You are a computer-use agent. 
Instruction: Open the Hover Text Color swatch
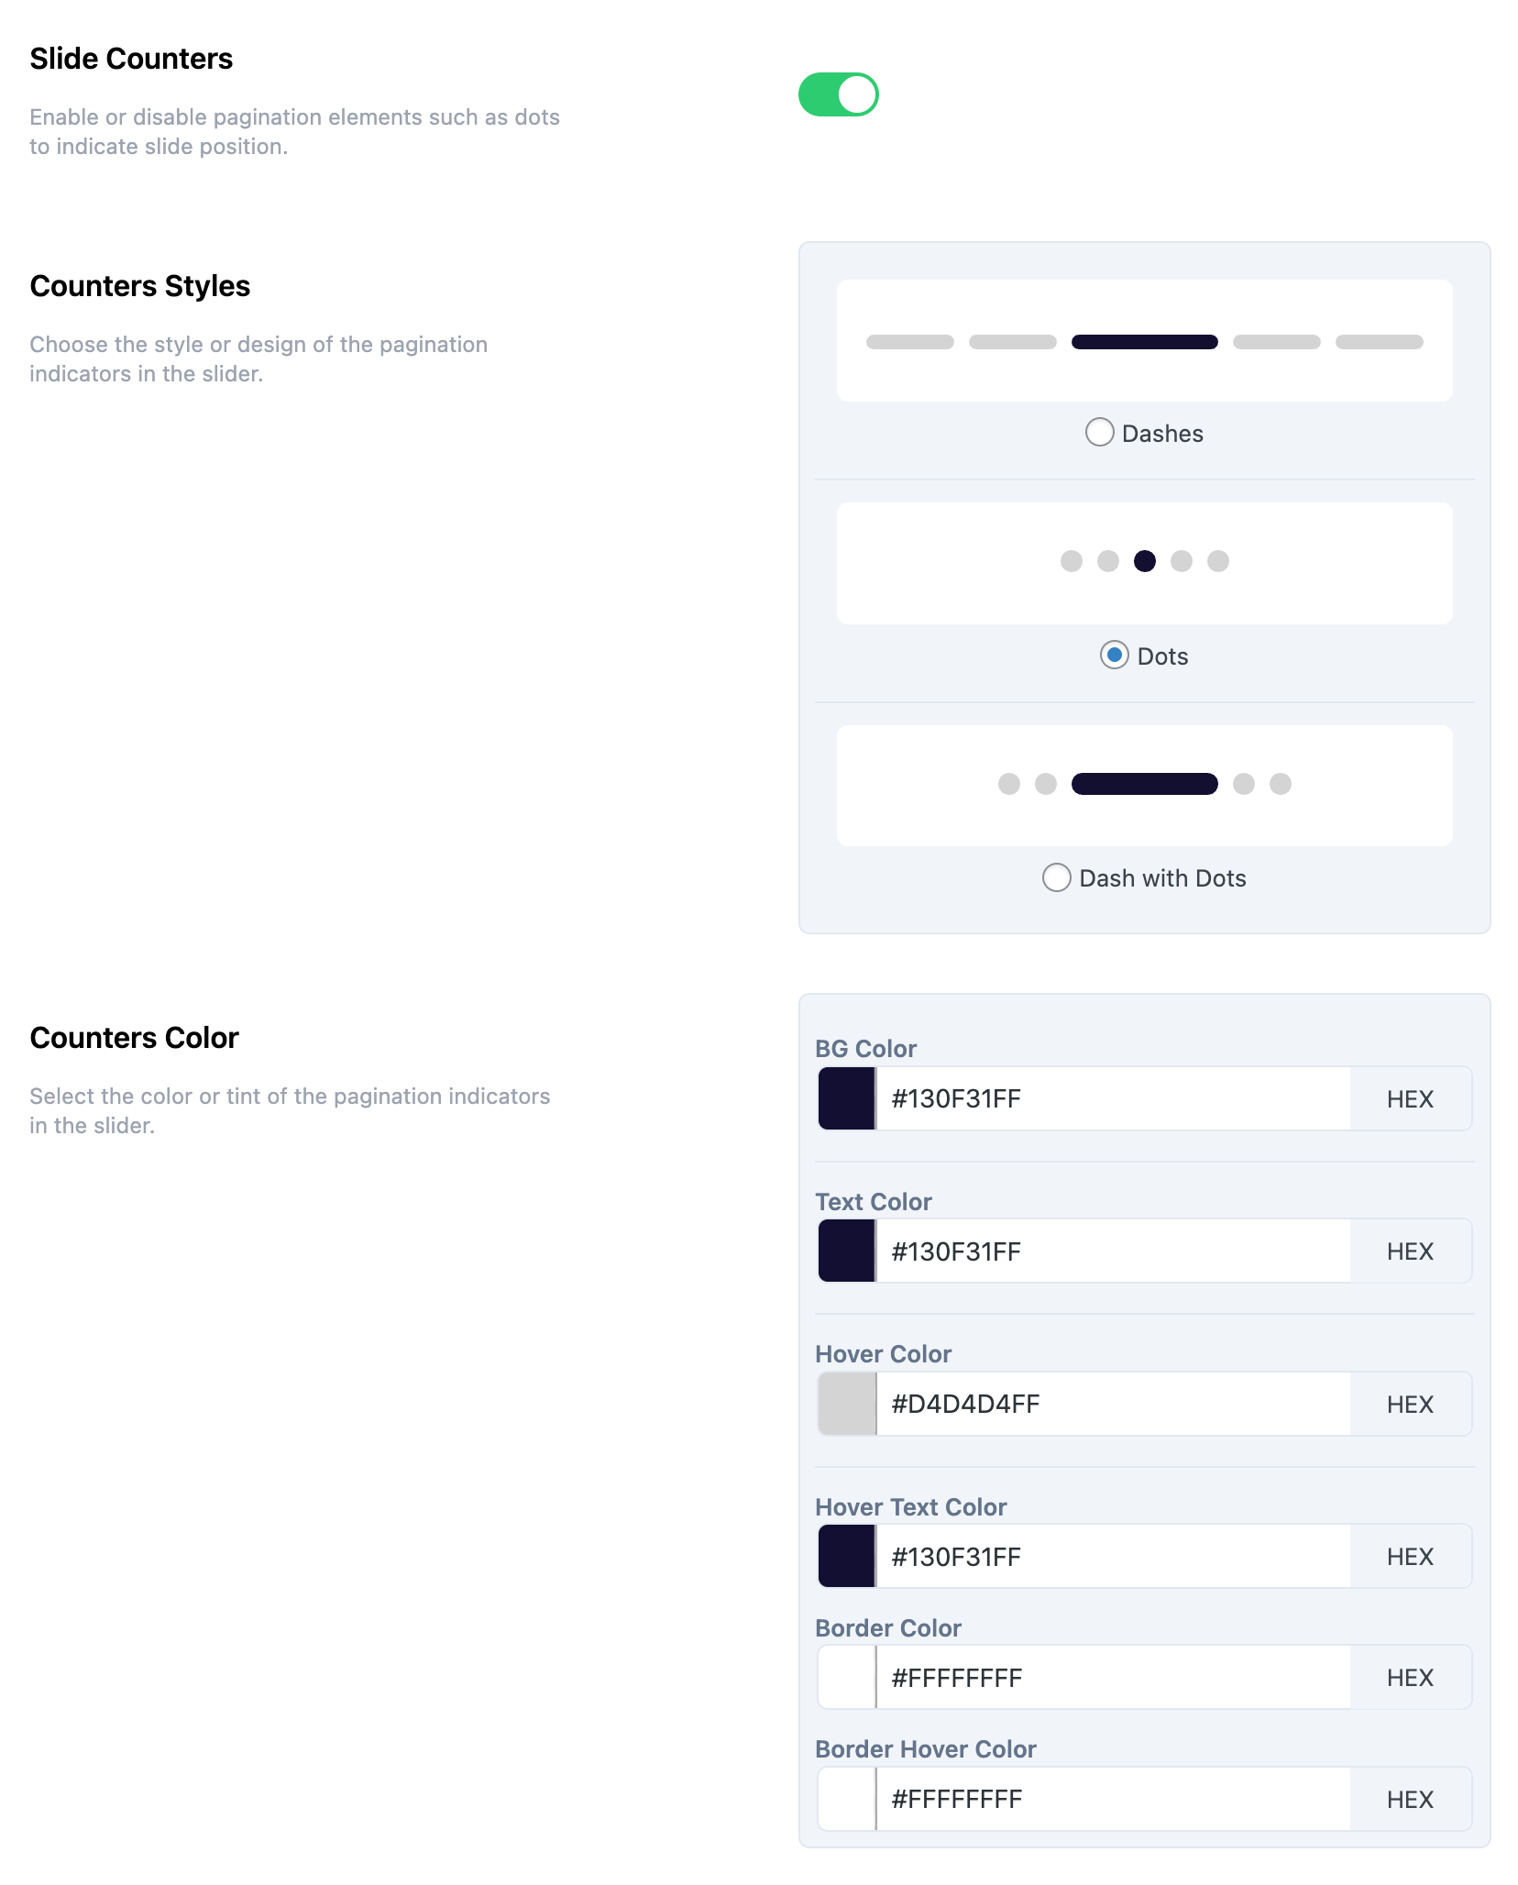[846, 1556]
